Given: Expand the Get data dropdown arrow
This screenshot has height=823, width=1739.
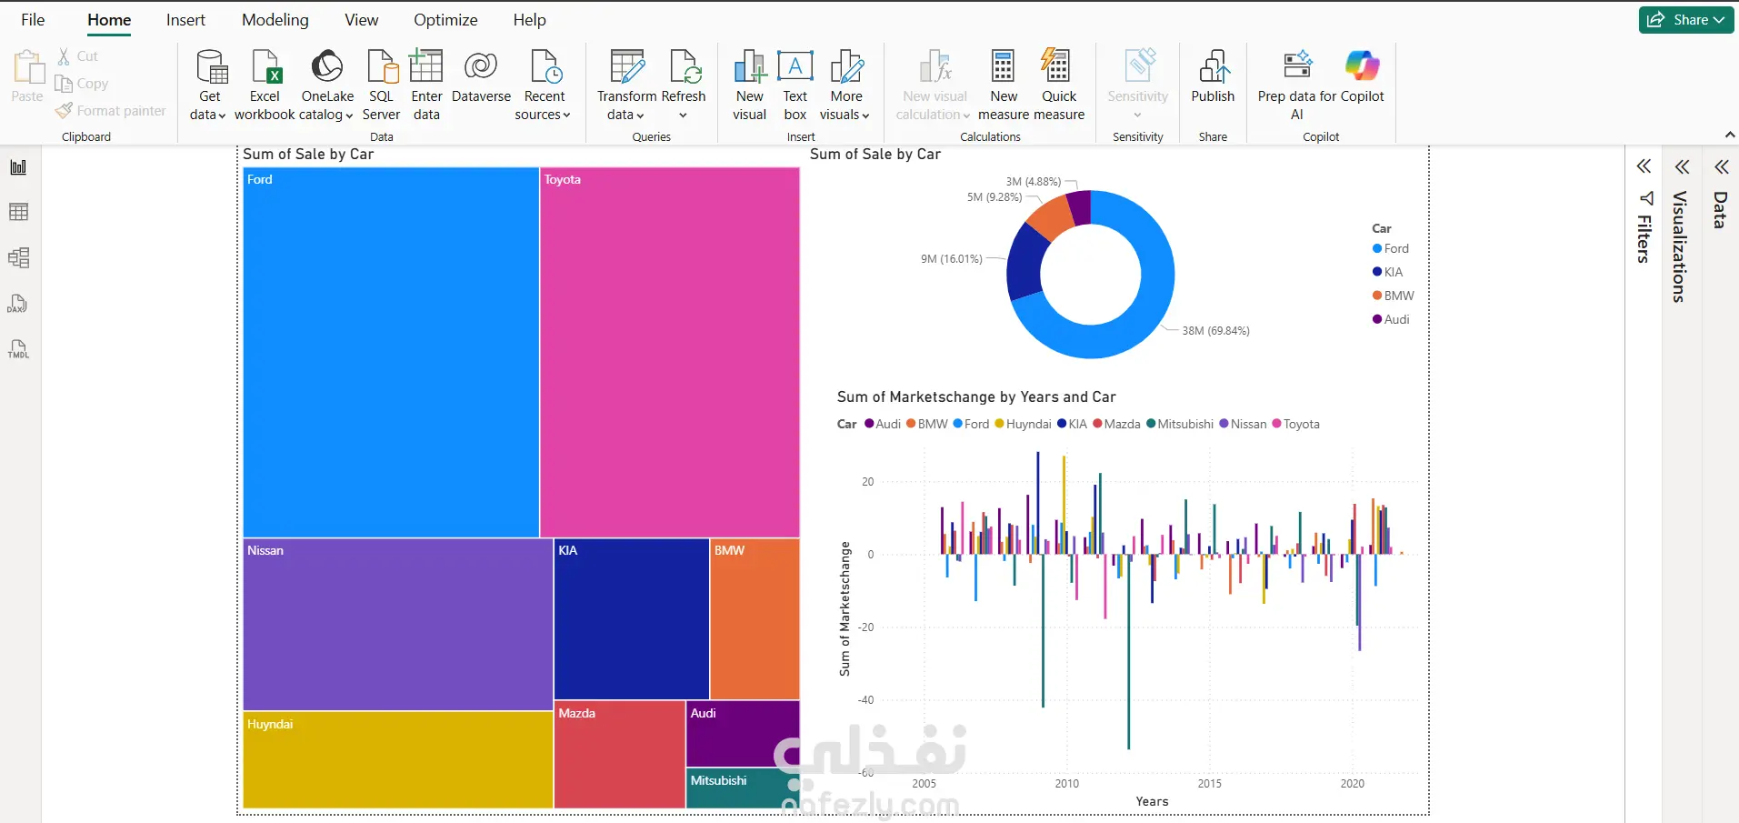Looking at the screenshot, I should (222, 115).
